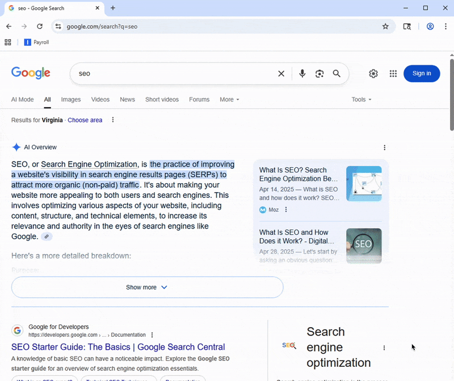Open the Tools dropdown
The image size is (454, 381).
click(x=361, y=99)
